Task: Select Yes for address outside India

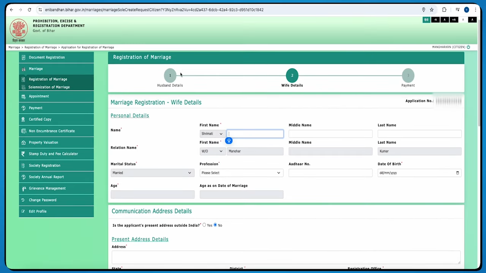Action: point(204,225)
